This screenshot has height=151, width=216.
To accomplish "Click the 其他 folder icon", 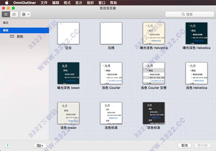I will (x=12, y=36).
